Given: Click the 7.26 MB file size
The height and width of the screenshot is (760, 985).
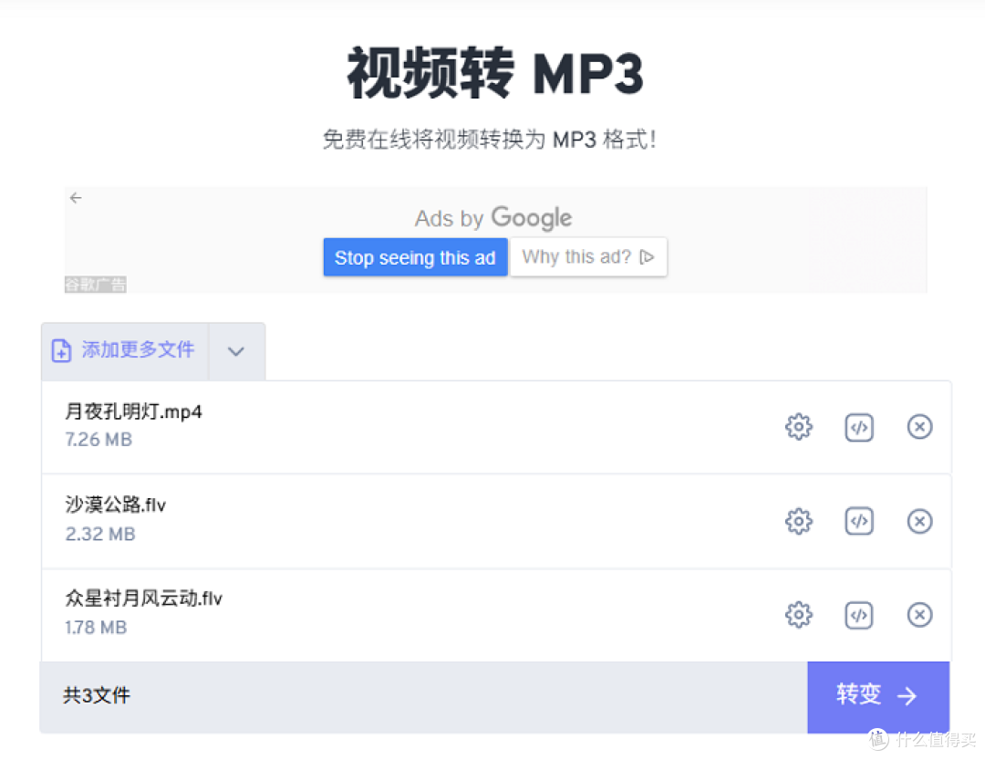Looking at the screenshot, I should [x=98, y=440].
